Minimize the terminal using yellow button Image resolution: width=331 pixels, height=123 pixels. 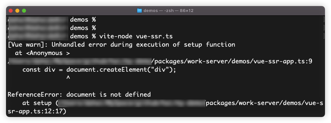point(17,11)
